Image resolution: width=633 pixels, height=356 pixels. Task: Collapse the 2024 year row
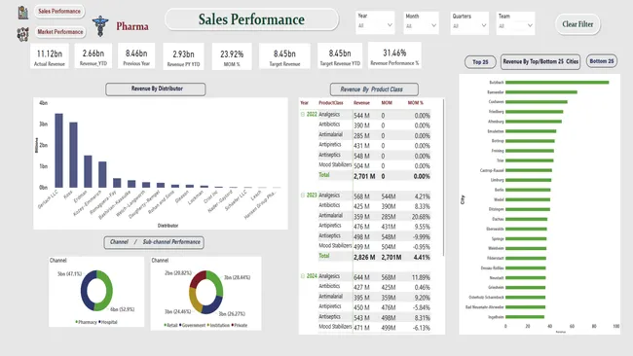(302, 276)
